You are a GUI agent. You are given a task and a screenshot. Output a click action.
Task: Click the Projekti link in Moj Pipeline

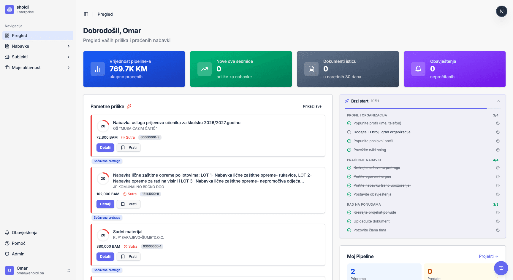point(488,256)
